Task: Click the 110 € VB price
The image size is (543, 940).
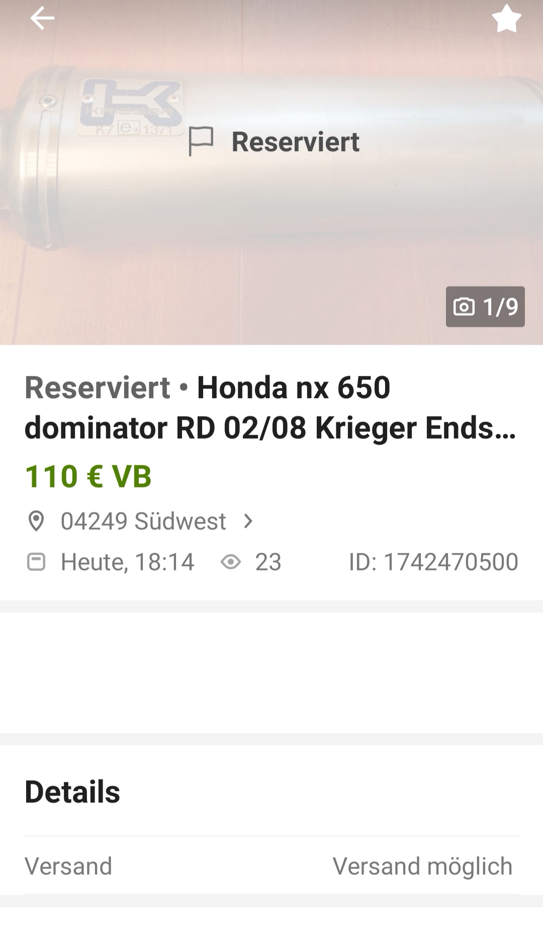Action: click(x=88, y=476)
